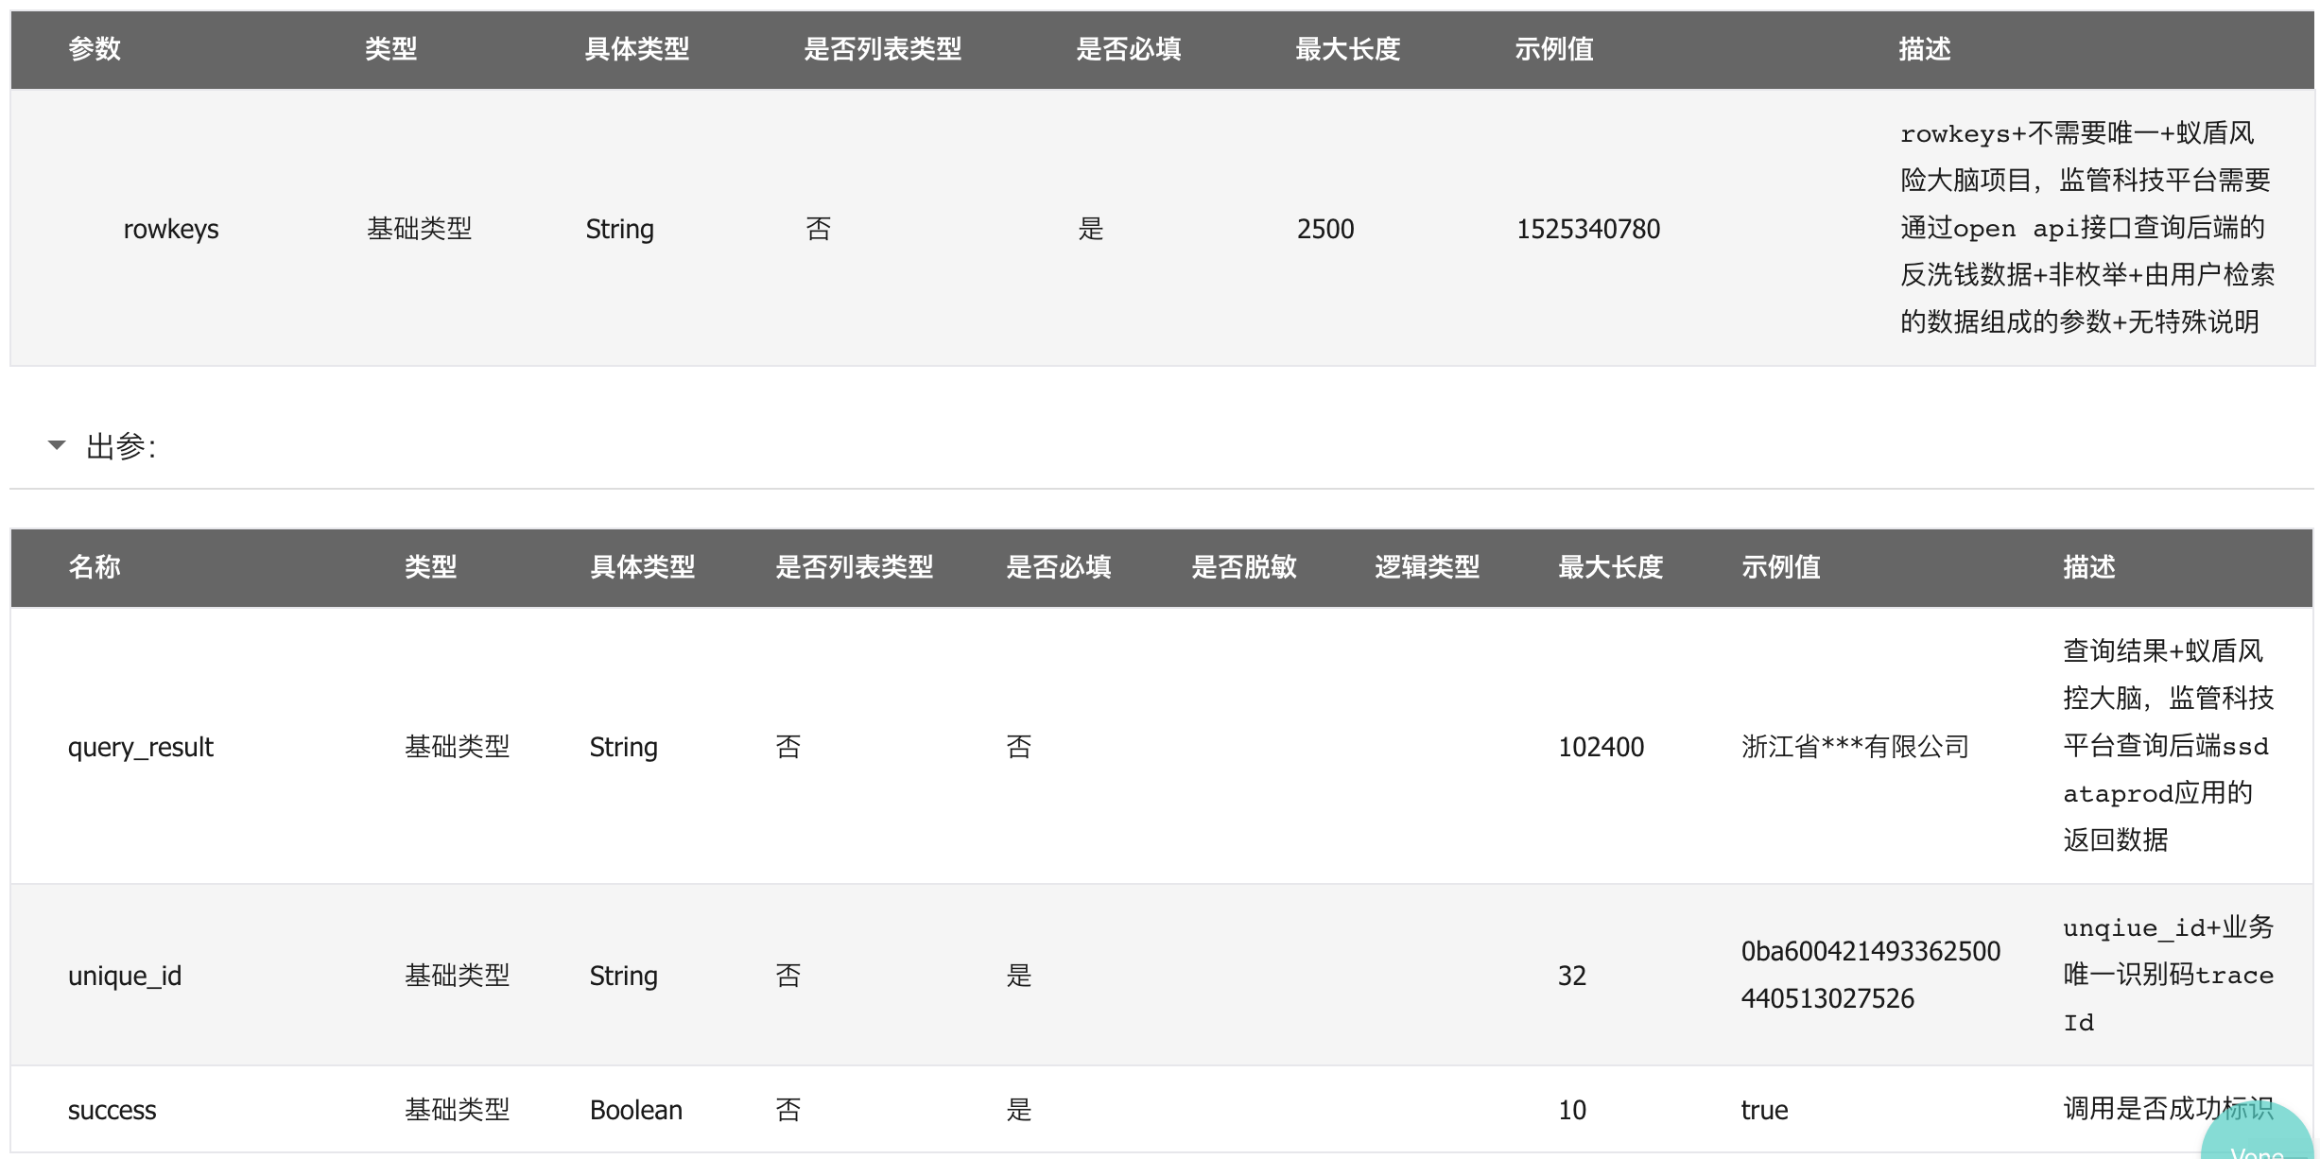Click the example value 1525340780
Image resolution: width=2320 pixels, height=1159 pixels.
coord(1588,229)
